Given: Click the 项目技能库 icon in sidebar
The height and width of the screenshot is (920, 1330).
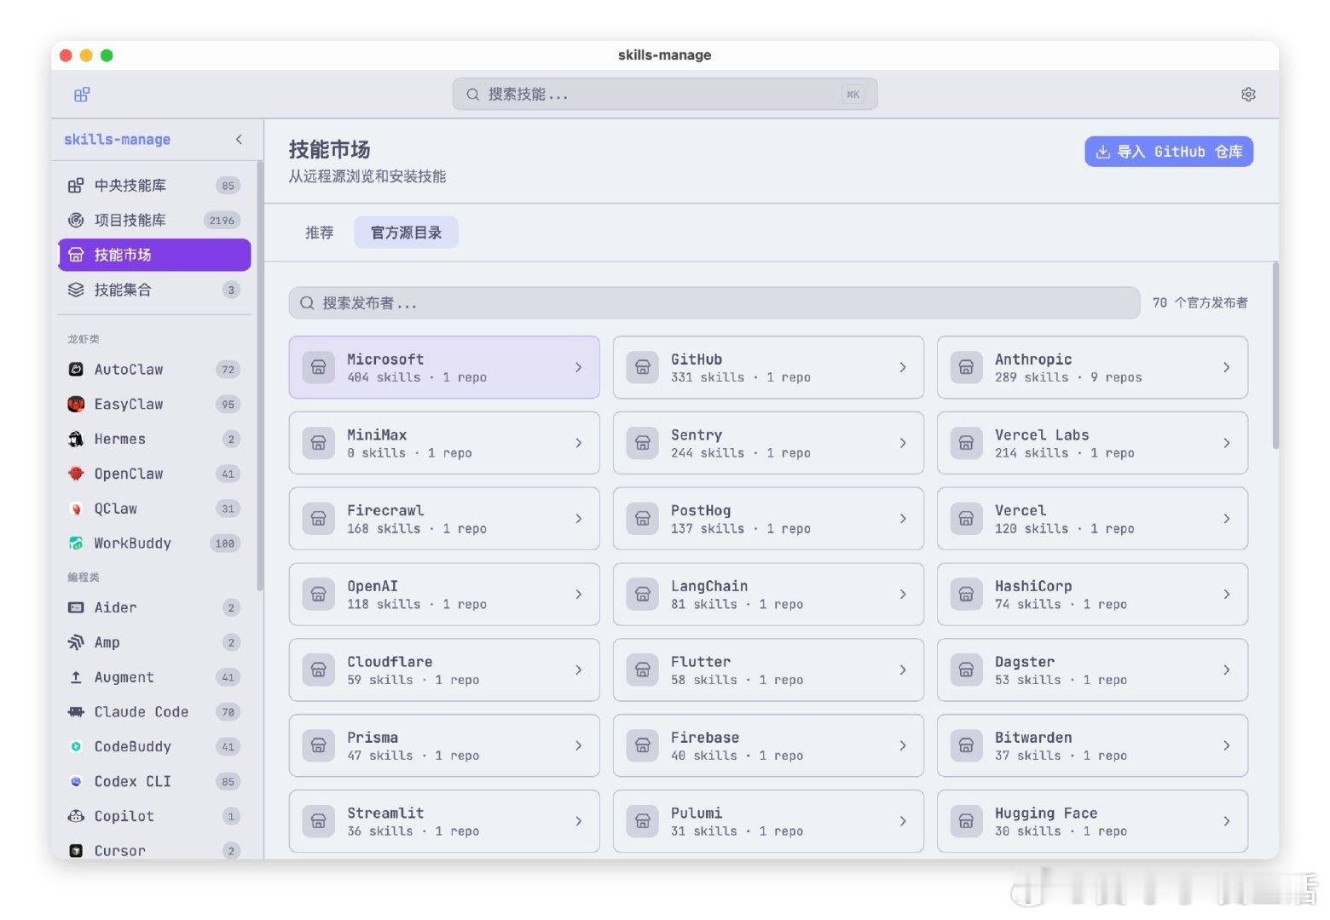Looking at the screenshot, I should coord(76,221).
